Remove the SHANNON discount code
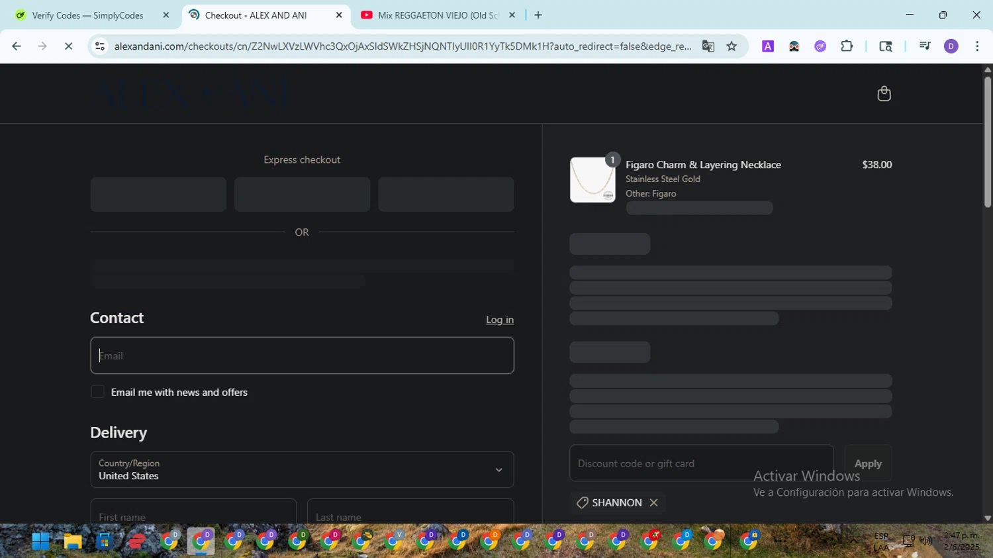Image resolution: width=993 pixels, height=558 pixels. (x=653, y=502)
